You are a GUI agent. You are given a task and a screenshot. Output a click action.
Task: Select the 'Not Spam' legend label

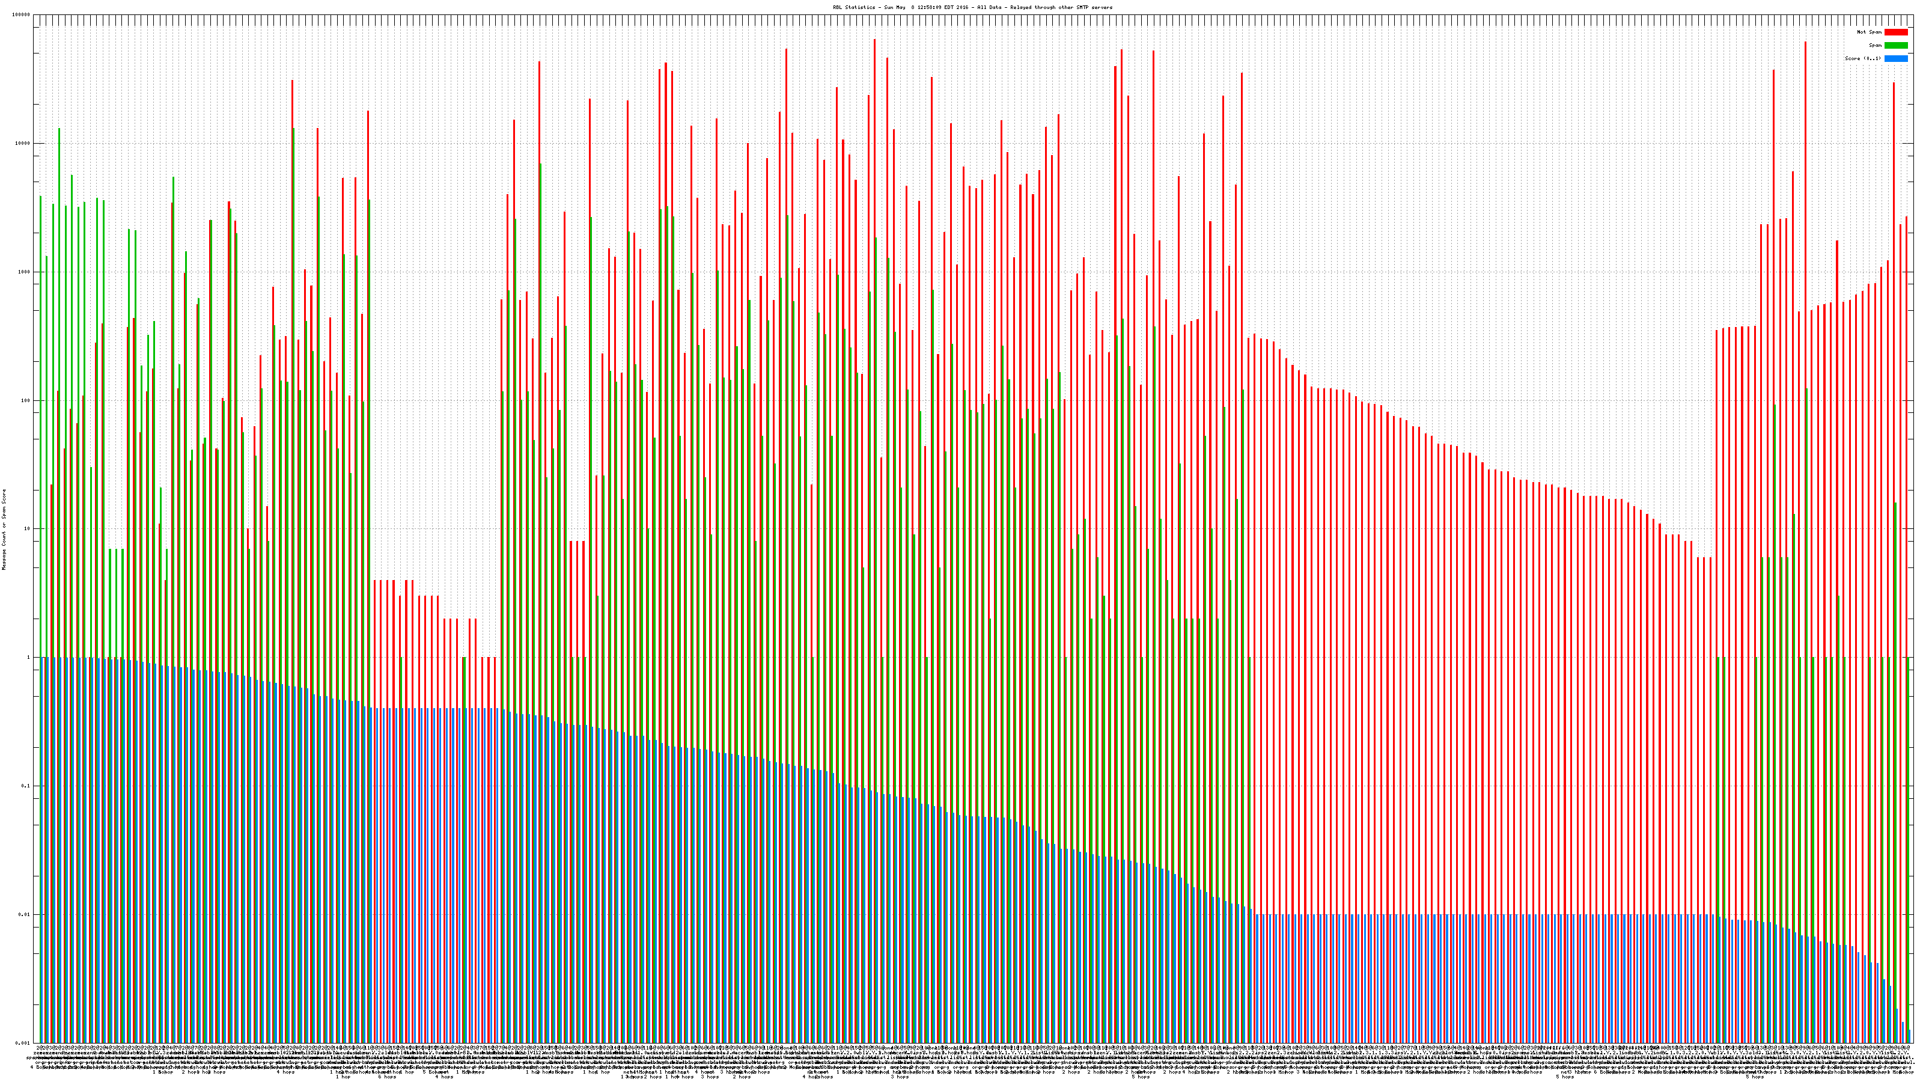(1870, 32)
